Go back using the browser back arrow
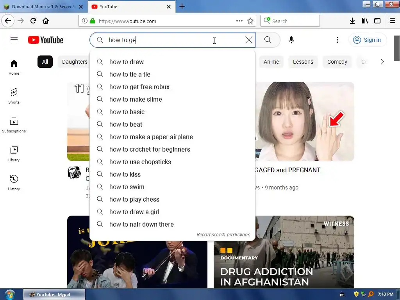Viewport: 400px width, 300px height. point(8,21)
